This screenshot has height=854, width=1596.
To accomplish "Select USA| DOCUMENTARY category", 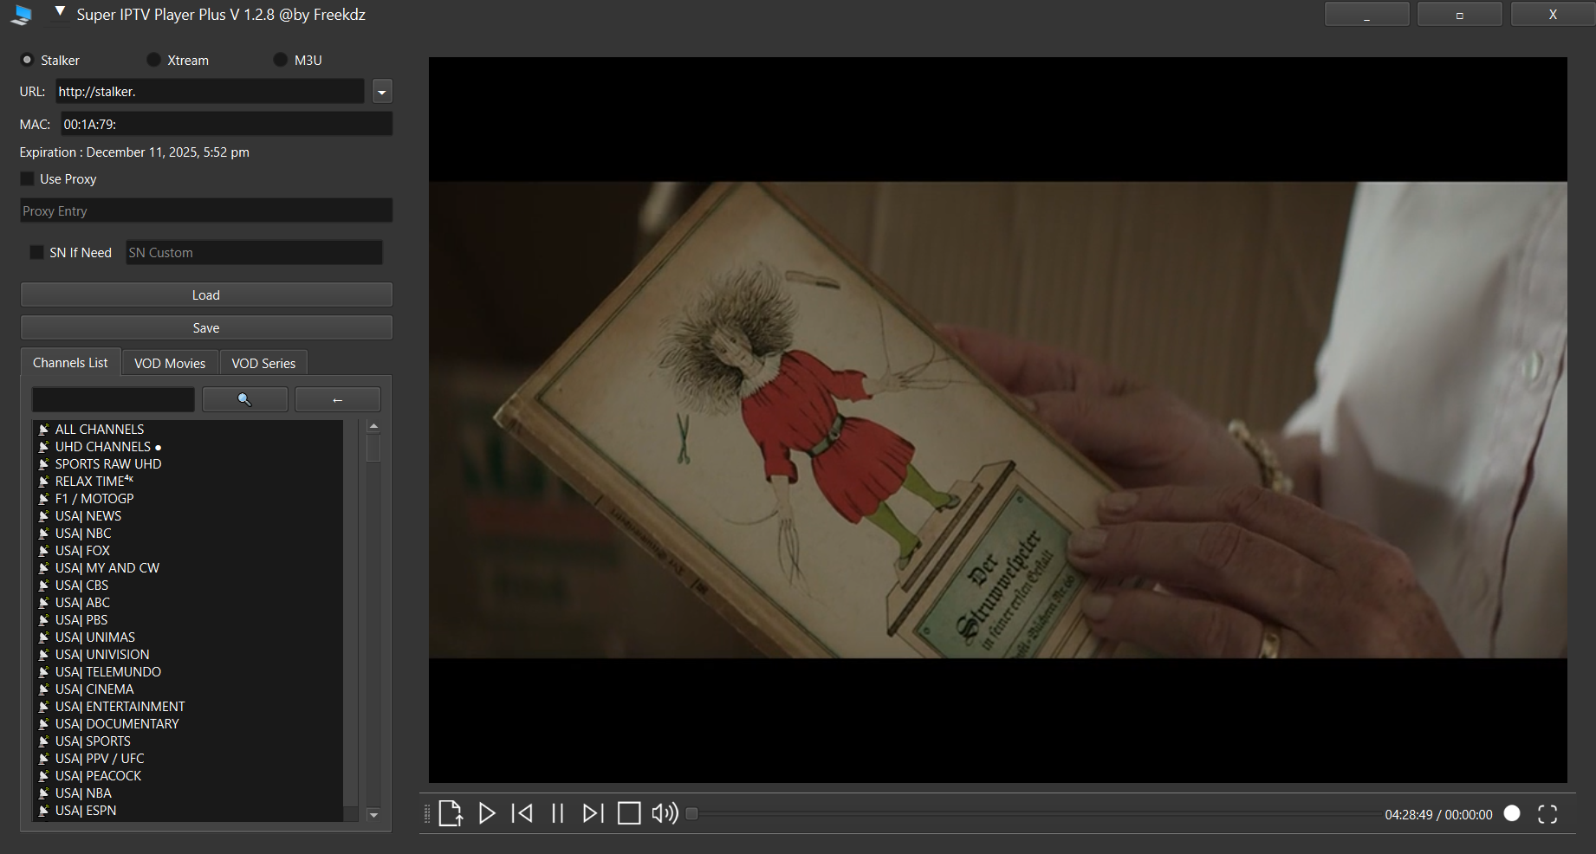I will (x=117, y=723).
